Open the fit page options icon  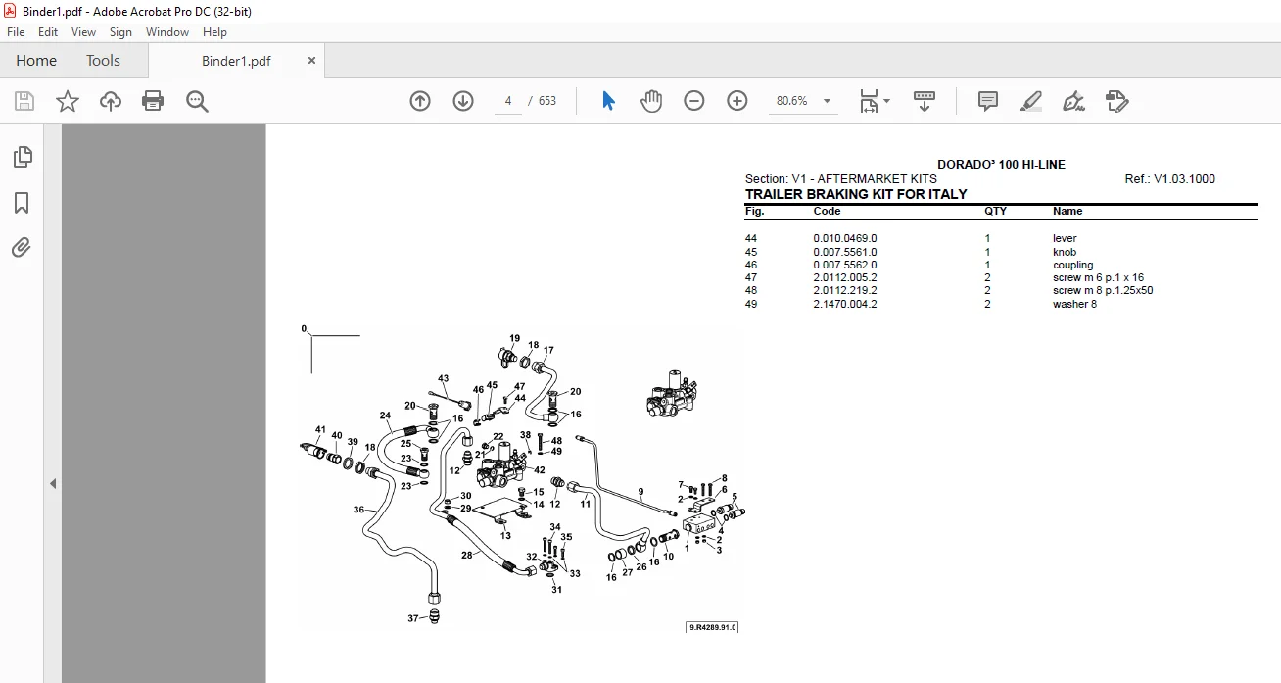(869, 101)
